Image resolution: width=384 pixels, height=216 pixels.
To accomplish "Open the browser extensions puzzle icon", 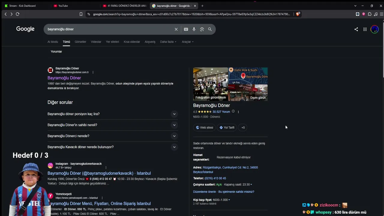I will tap(370, 14).
